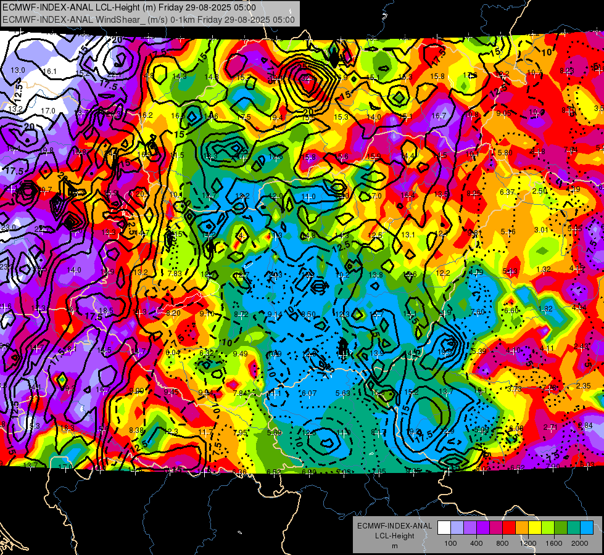The height and width of the screenshot is (555, 604).
Task: Click the 2000 legend tick label
Action: coord(580,543)
